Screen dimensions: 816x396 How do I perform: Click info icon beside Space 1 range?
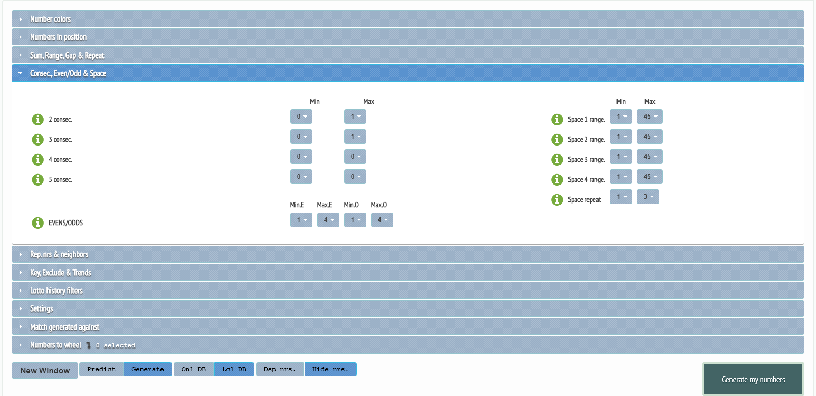[557, 120]
